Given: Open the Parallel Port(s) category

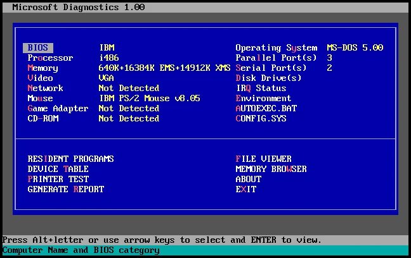Looking at the screenshot, I should 276,58.
